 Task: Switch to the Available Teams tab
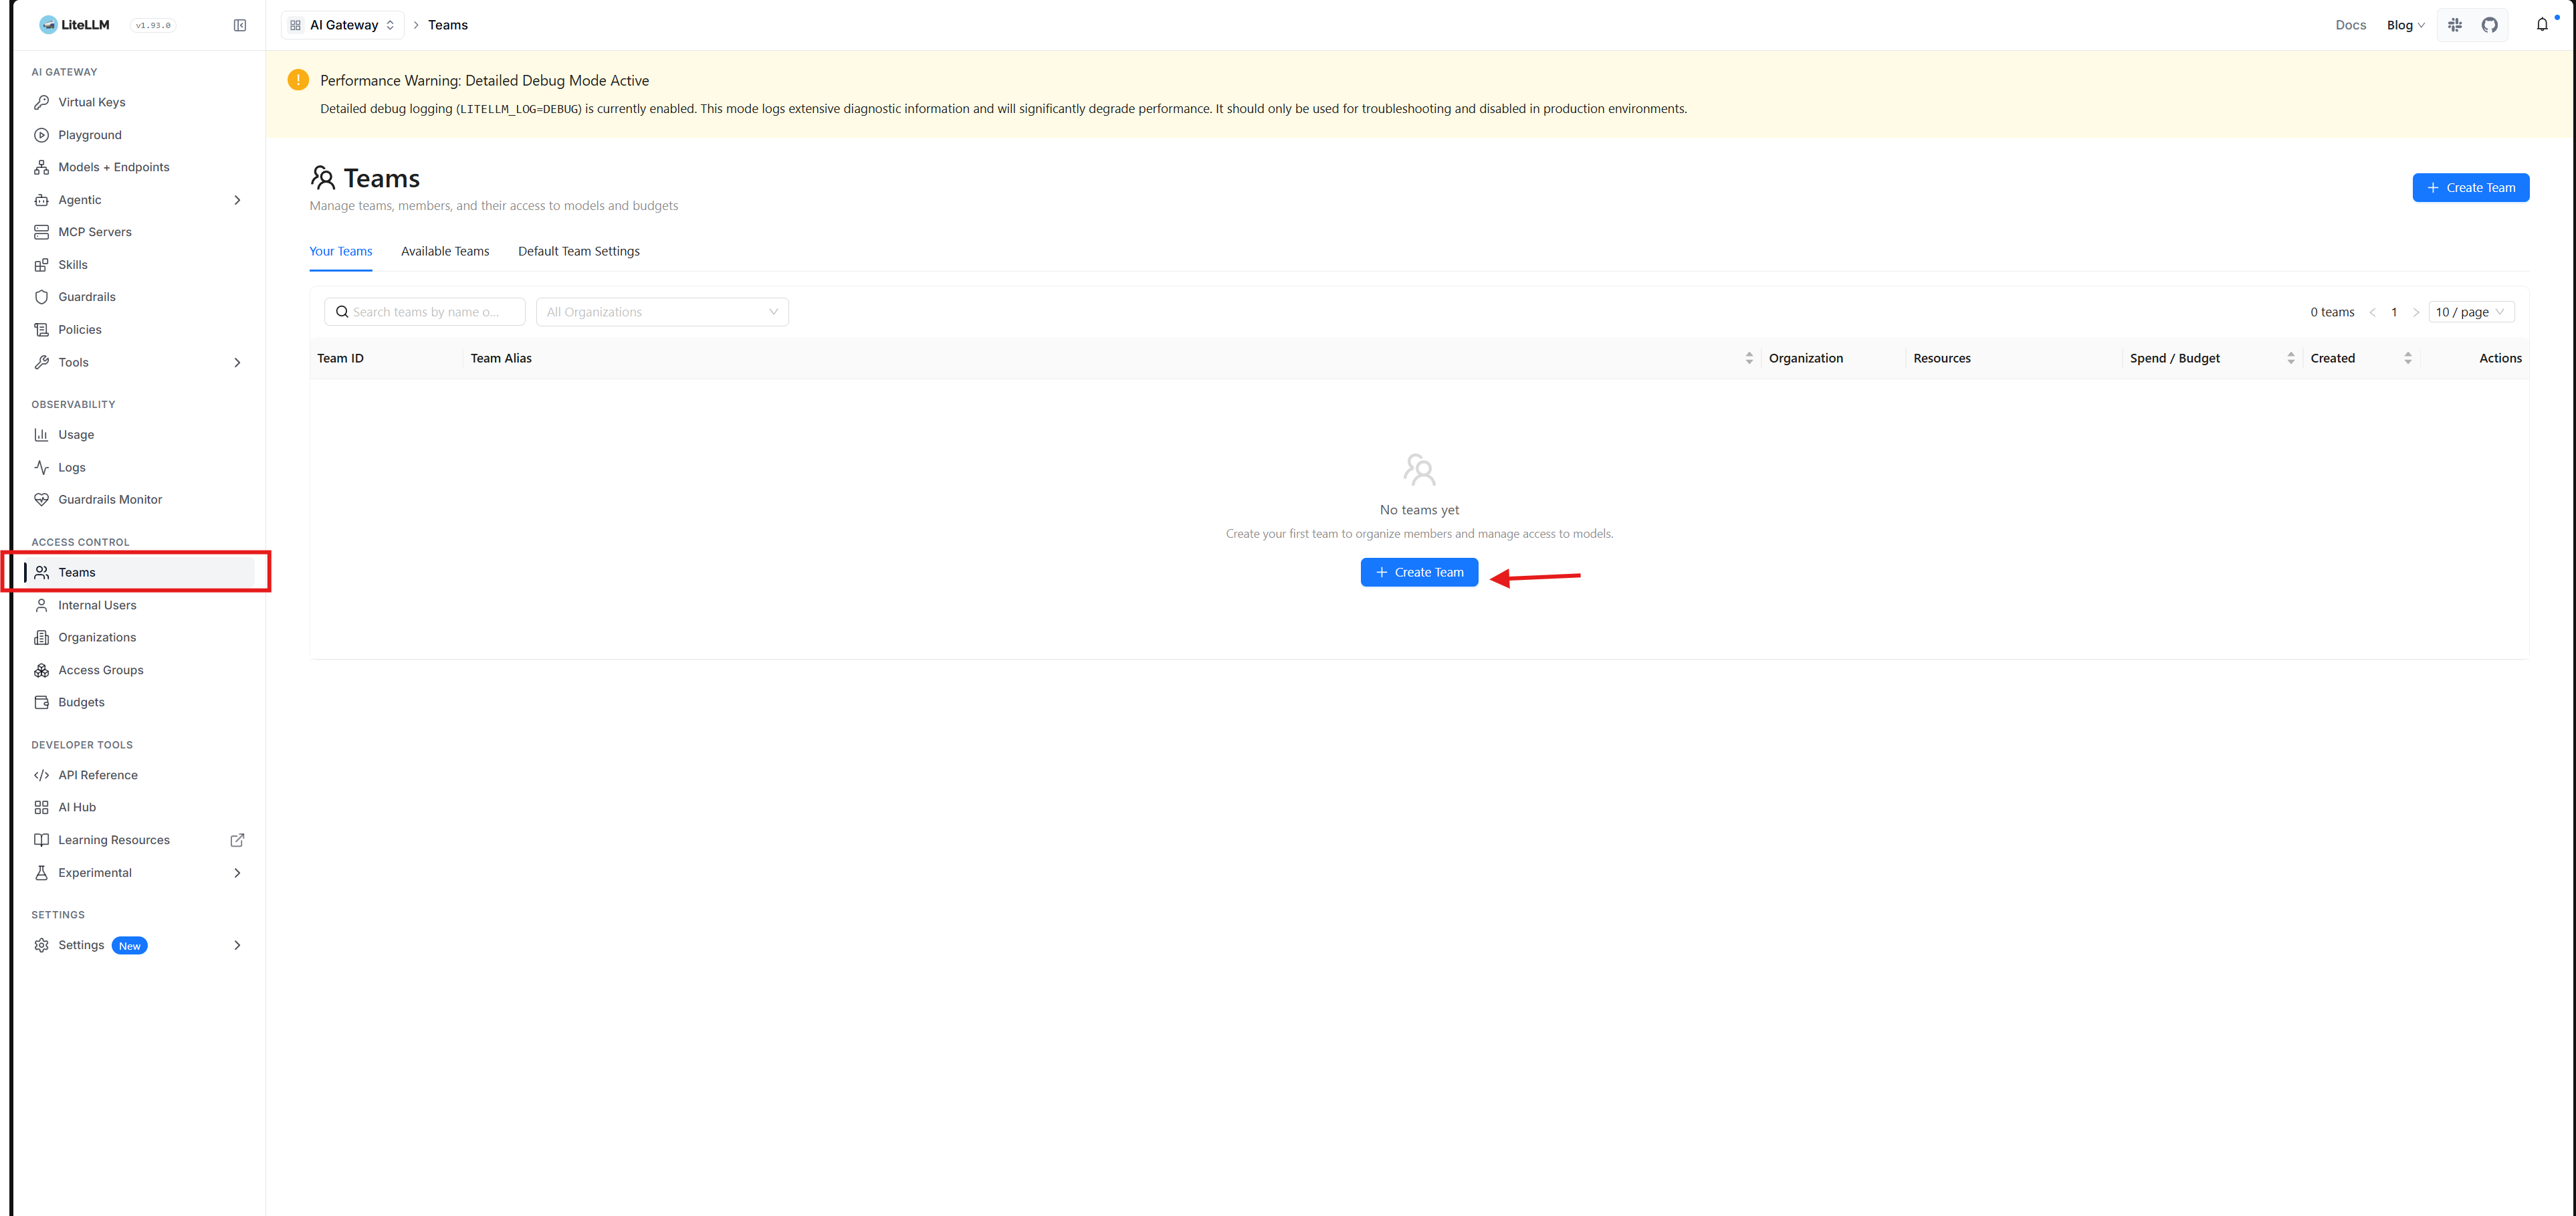pos(445,251)
